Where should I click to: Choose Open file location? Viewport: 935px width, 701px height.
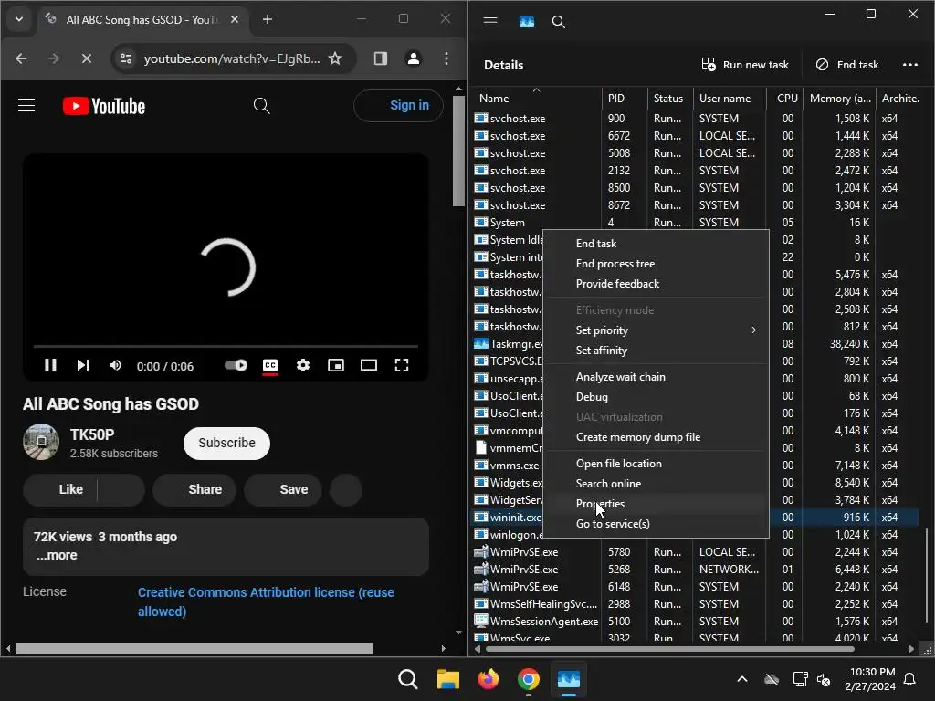click(619, 463)
